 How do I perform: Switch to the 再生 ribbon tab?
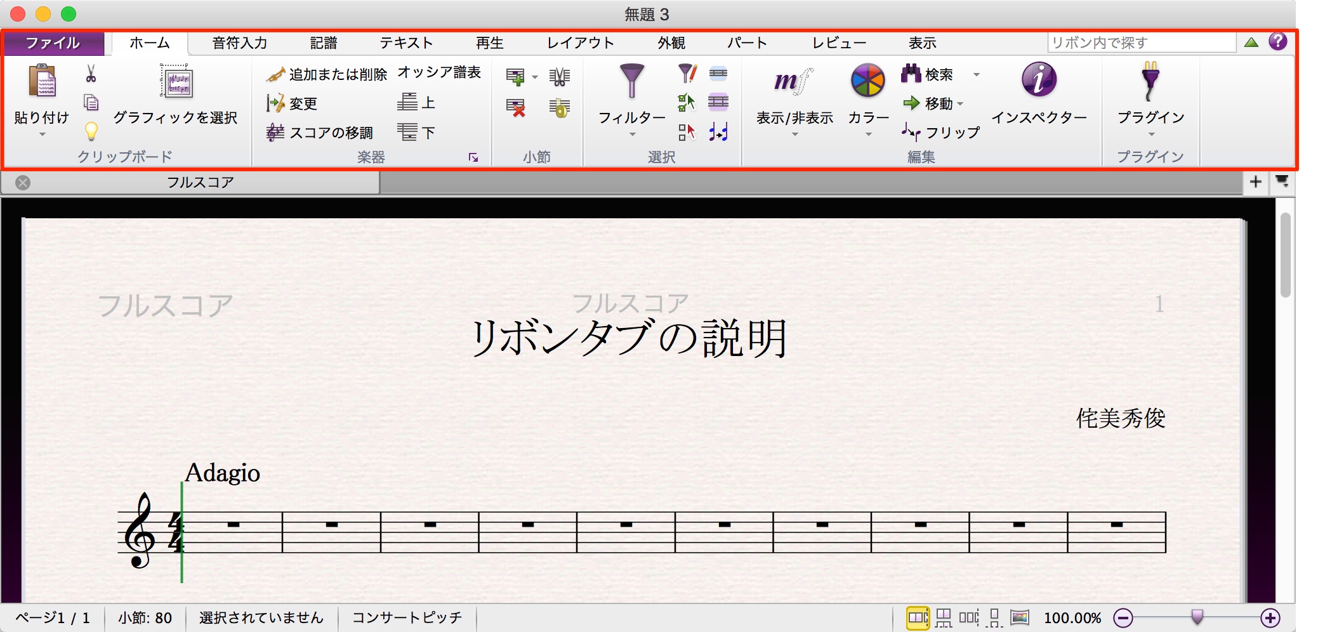[x=490, y=43]
